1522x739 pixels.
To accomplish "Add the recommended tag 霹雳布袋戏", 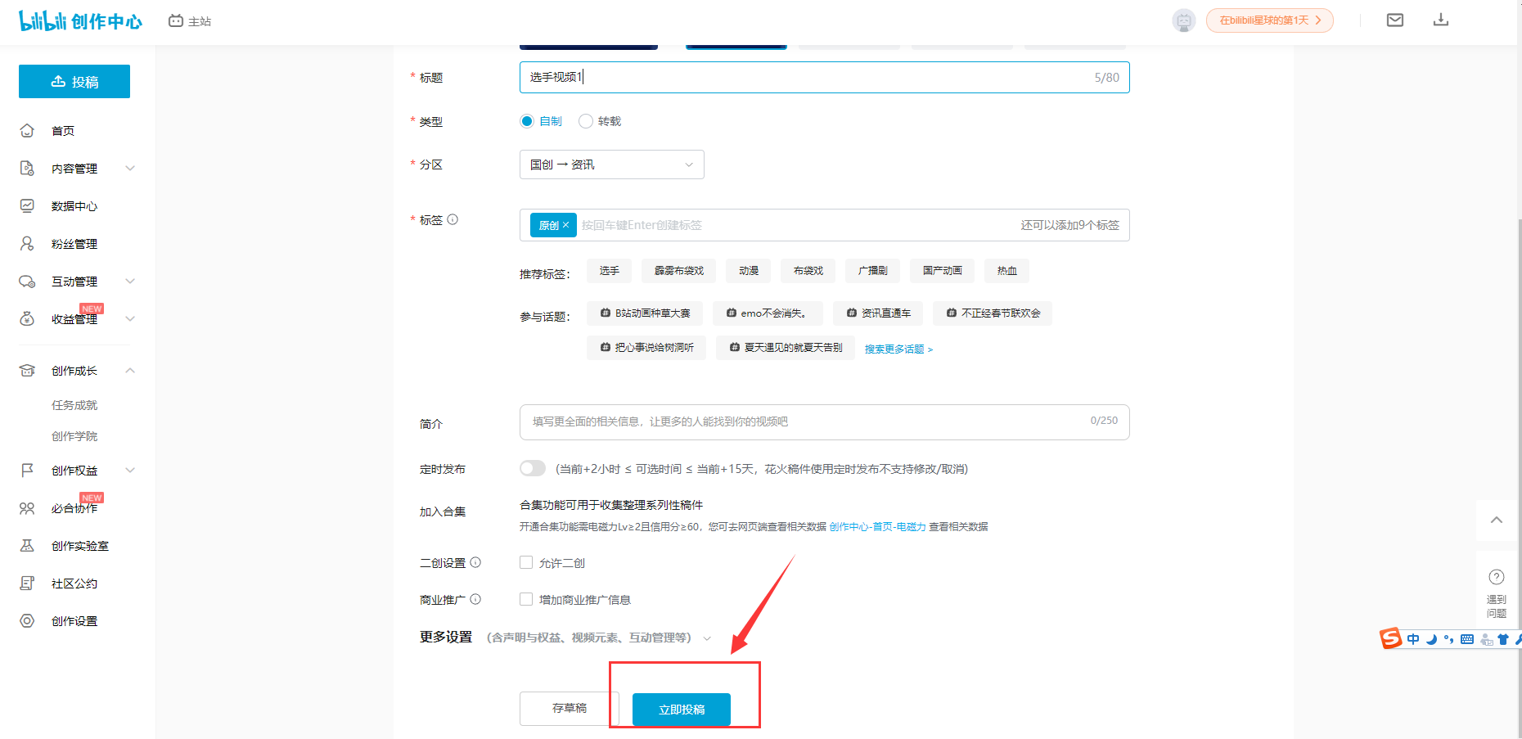I will (x=679, y=271).
